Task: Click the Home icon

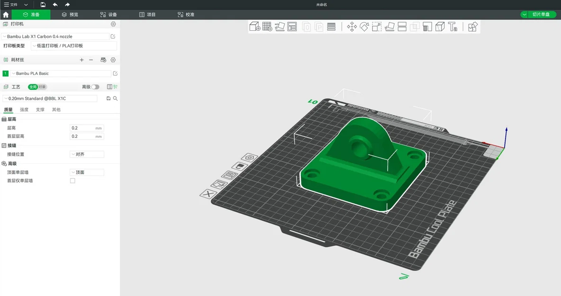Action: tap(6, 15)
